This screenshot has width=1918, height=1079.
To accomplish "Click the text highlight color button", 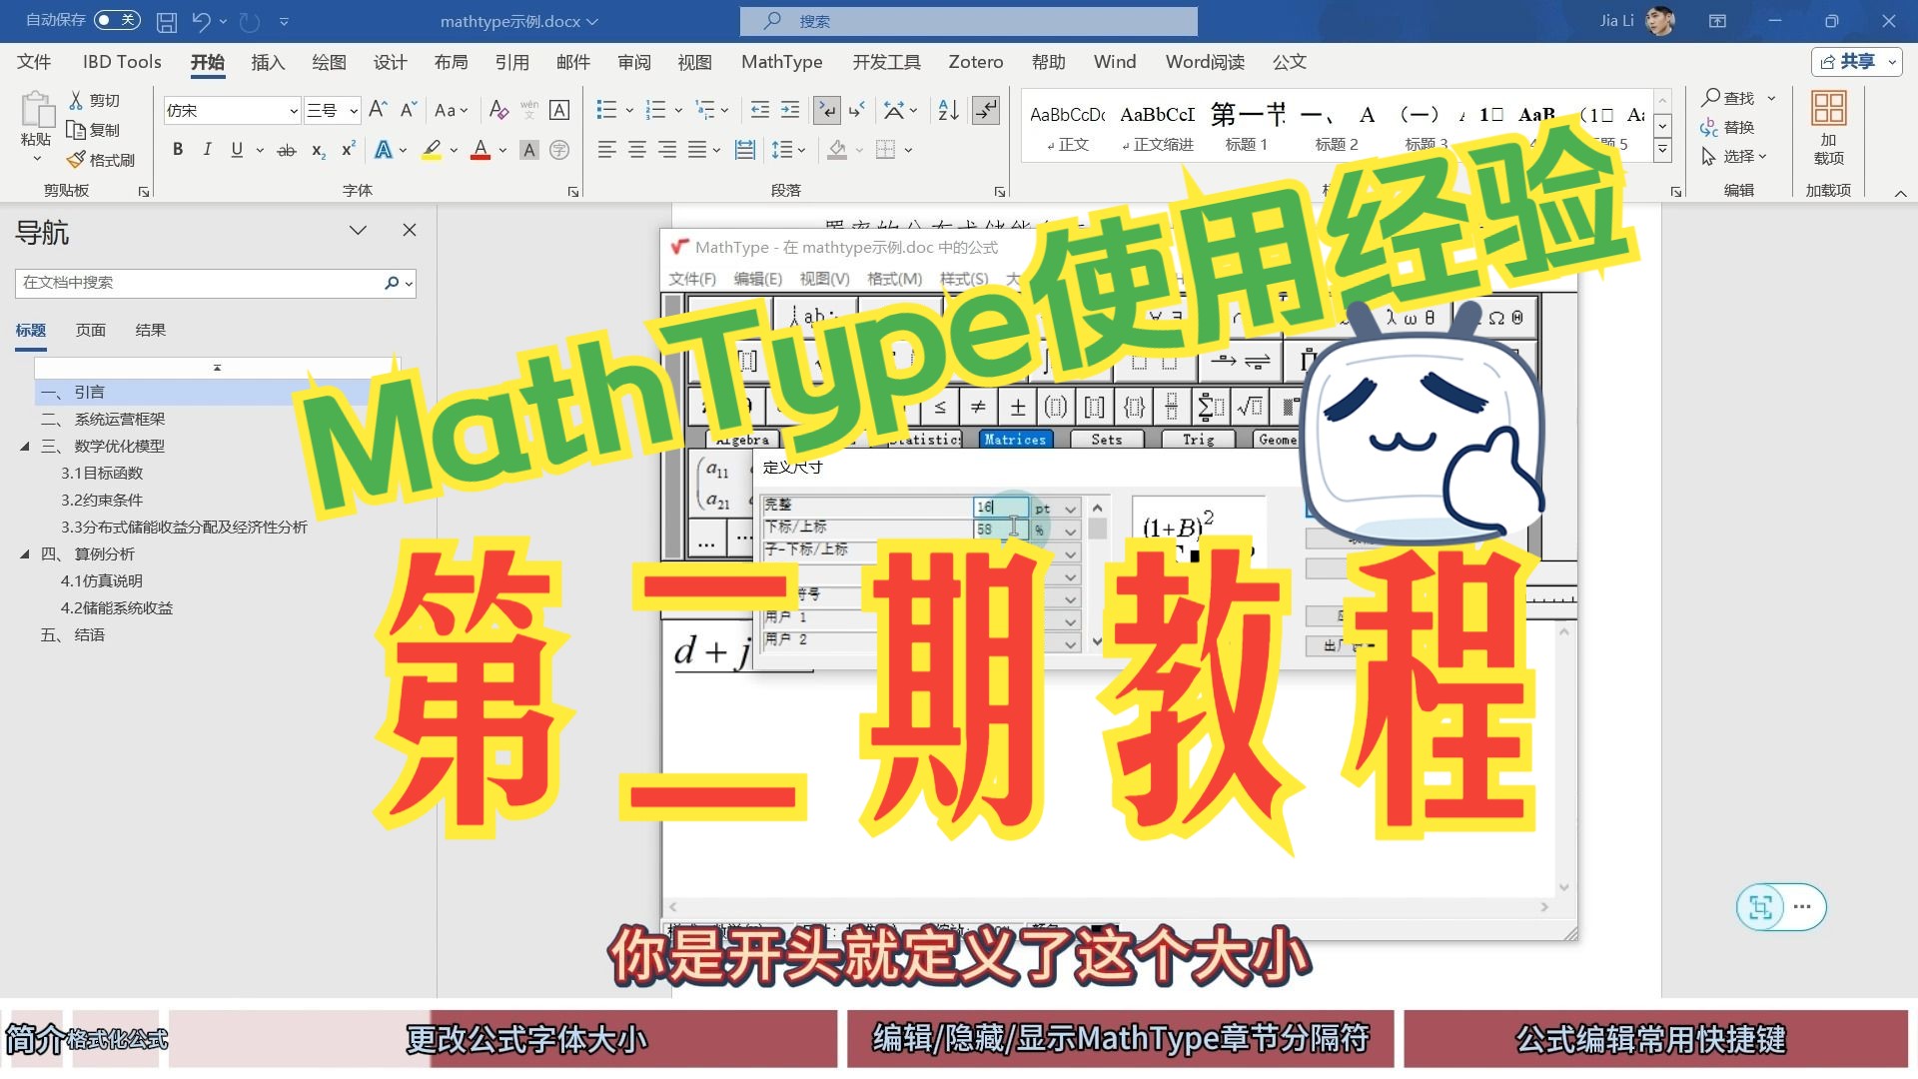I will (x=432, y=150).
